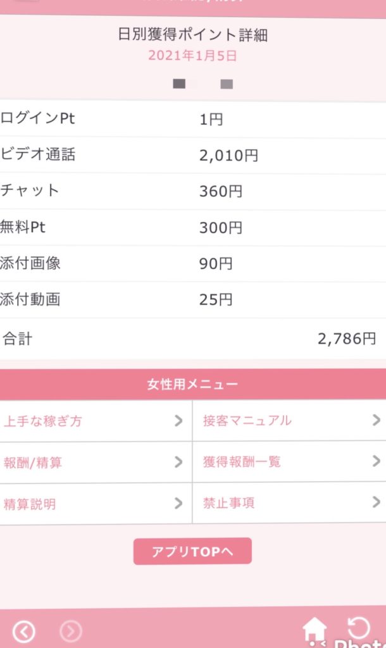Click the 女性用メニュー section header
Viewport: 386px width, 648px height.
[x=192, y=384]
